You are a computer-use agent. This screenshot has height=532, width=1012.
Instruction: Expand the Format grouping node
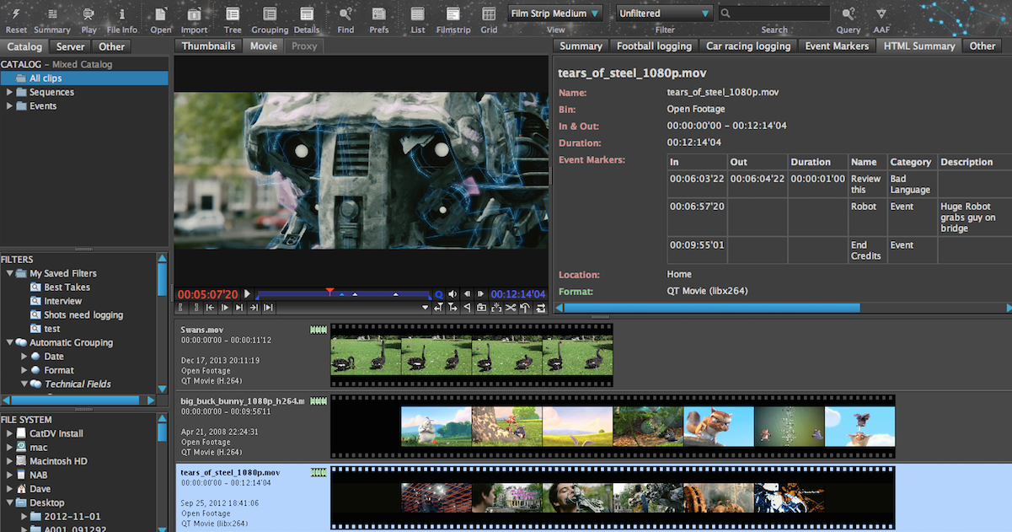[x=24, y=370]
